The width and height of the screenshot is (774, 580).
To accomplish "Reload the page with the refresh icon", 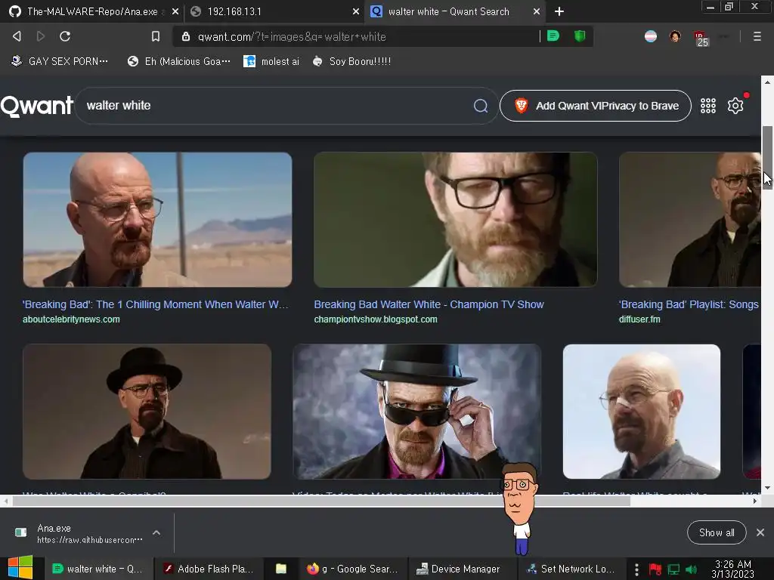I will tap(65, 36).
